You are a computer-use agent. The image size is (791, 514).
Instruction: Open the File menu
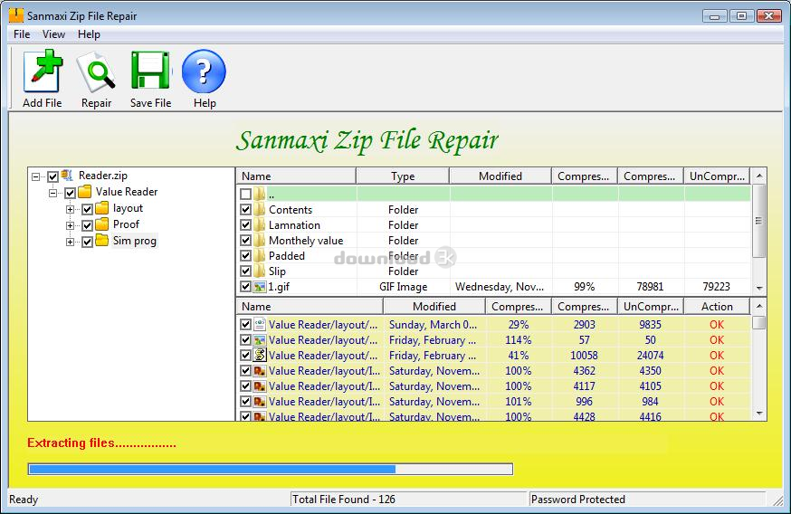click(22, 34)
